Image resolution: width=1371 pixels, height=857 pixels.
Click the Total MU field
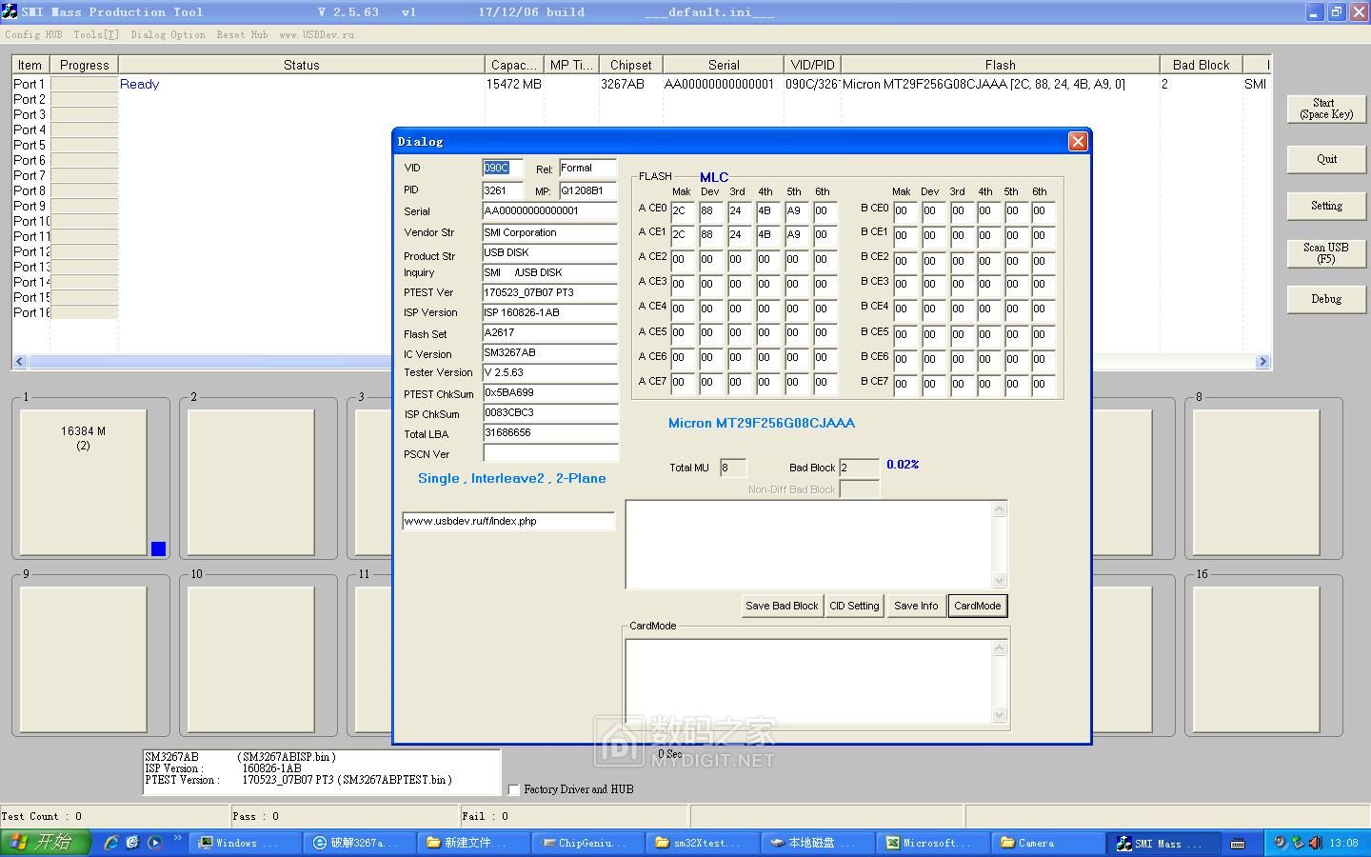pos(732,468)
